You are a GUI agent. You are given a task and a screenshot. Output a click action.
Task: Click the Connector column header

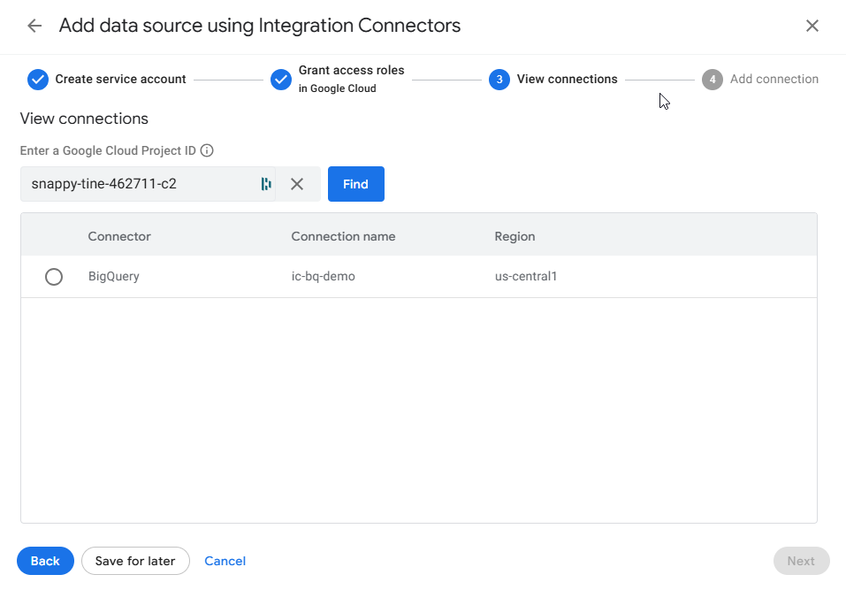pos(118,236)
